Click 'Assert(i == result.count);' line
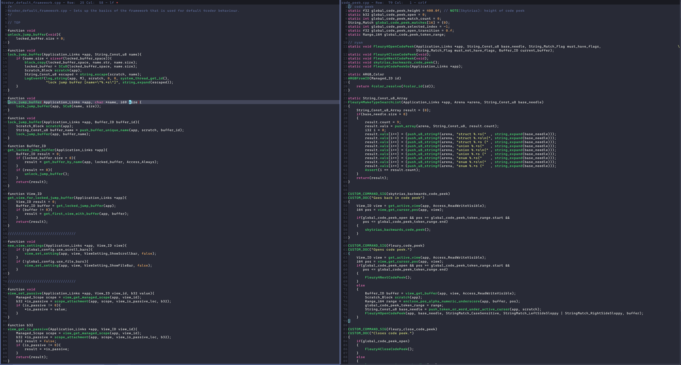This screenshot has width=681, height=365. (x=393, y=170)
